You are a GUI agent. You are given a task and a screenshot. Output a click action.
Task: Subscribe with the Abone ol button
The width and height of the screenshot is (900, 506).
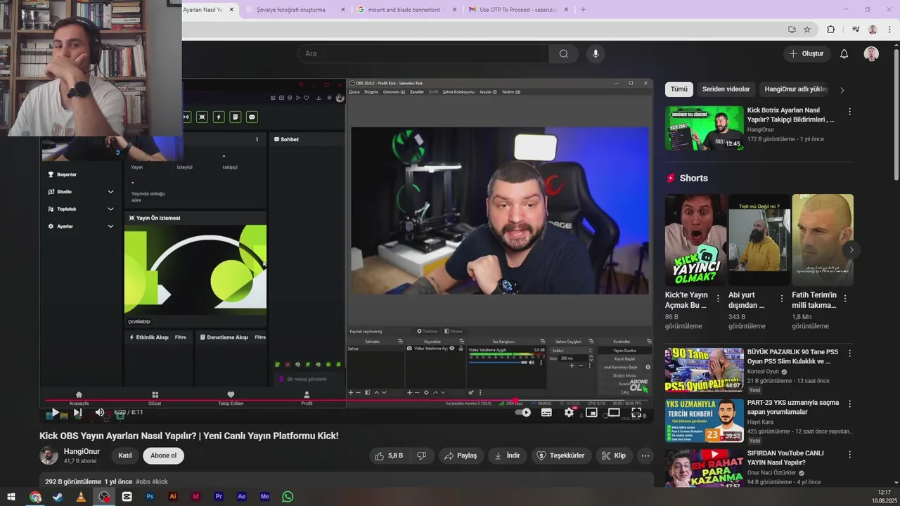click(x=163, y=455)
